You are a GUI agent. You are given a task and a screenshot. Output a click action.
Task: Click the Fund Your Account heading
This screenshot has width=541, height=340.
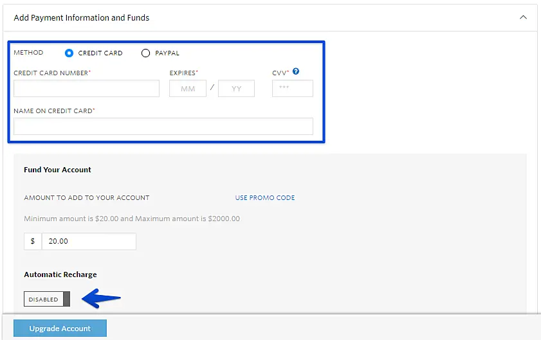[58, 170]
